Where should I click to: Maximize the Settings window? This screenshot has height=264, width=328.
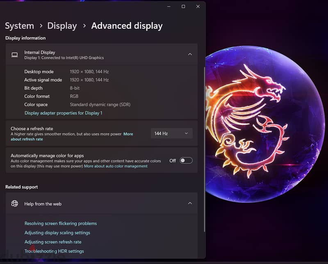(183, 7)
